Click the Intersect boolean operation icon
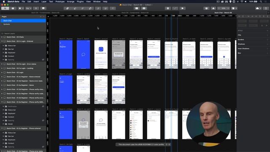The height and width of the screenshot is (152, 270). 83,8
